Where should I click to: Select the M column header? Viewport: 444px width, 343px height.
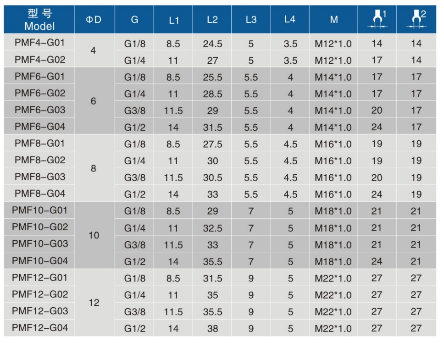[x=333, y=19]
